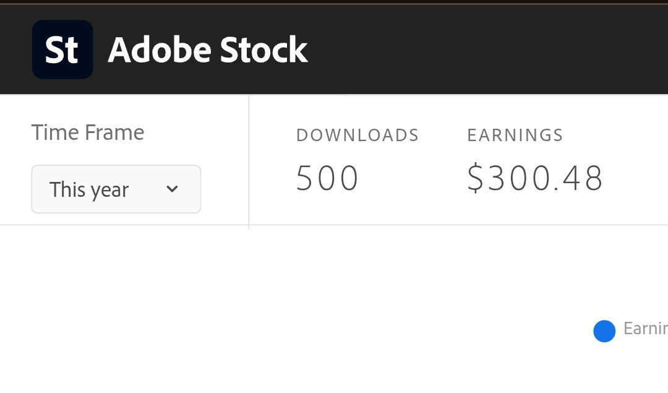Click the Earnings legend label in chart
Screen dimensions: 668x393
(x=645, y=329)
